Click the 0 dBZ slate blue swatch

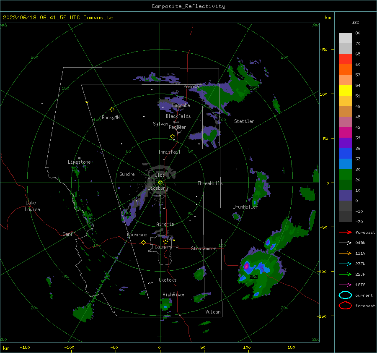tap(345, 196)
